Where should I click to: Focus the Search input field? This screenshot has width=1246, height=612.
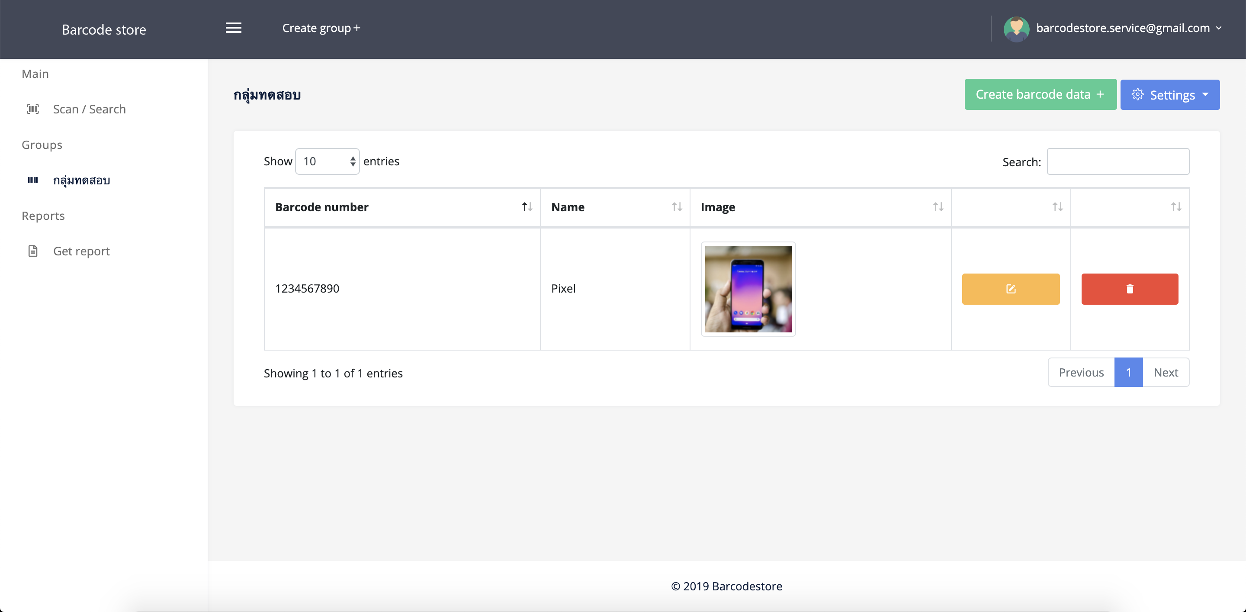click(1118, 161)
